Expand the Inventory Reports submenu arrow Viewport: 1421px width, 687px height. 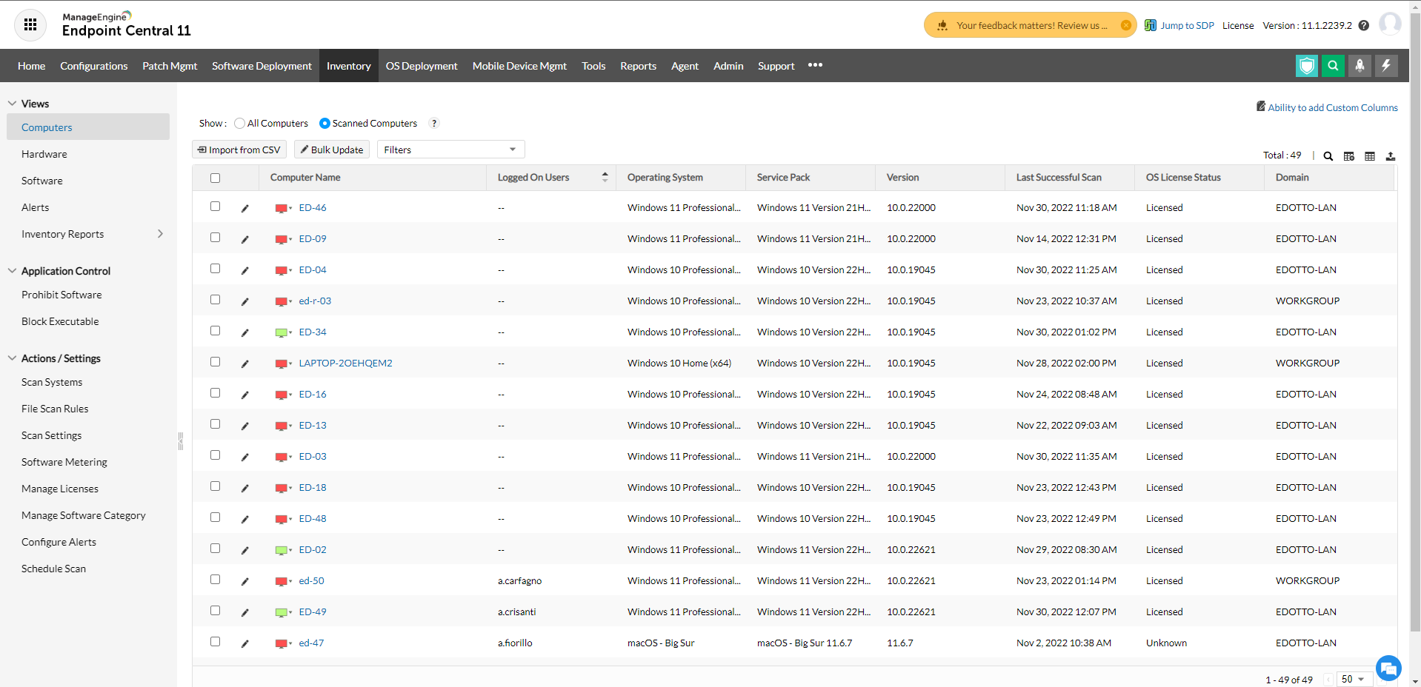(x=160, y=234)
